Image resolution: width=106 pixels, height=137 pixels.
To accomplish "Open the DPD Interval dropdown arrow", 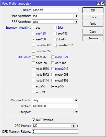I will 74,126.
